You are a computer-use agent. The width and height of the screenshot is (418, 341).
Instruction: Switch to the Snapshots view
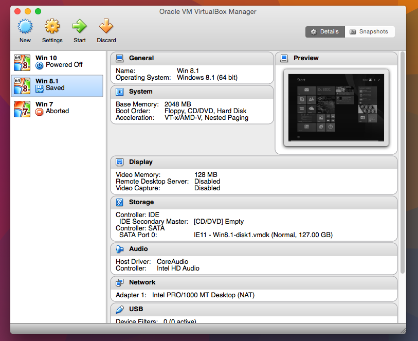(370, 32)
